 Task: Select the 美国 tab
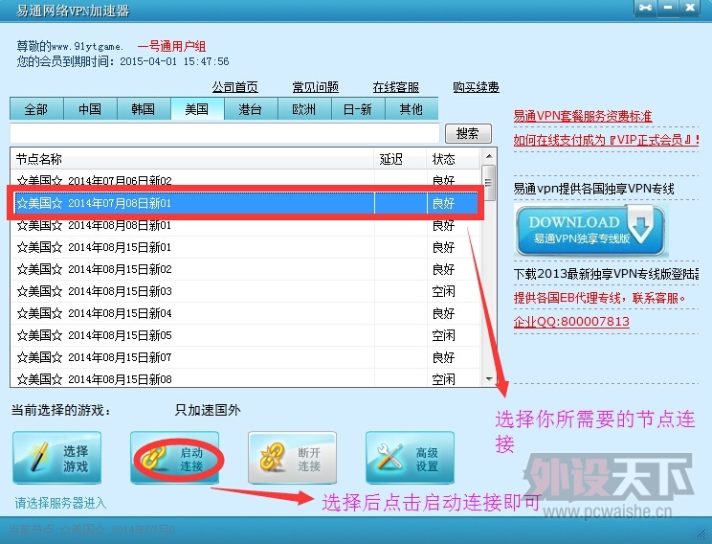click(197, 109)
